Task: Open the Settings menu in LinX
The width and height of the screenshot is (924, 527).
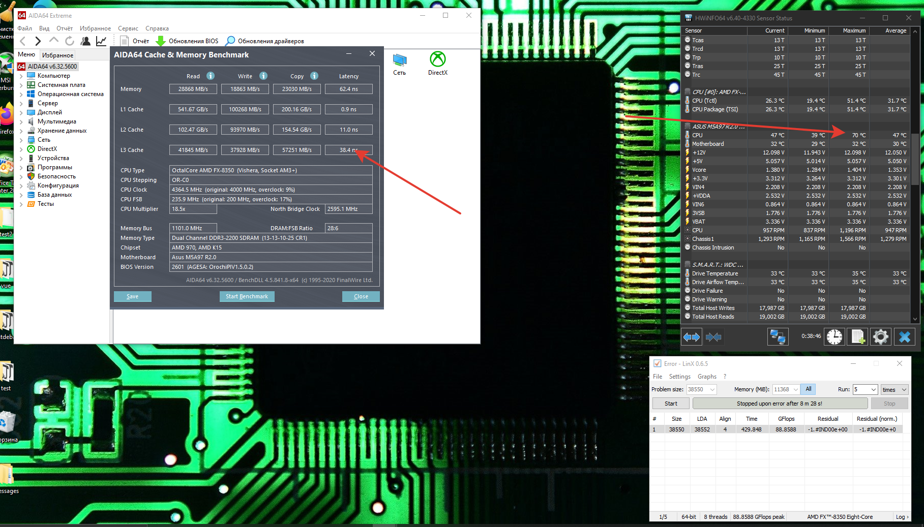Action: [x=680, y=377]
